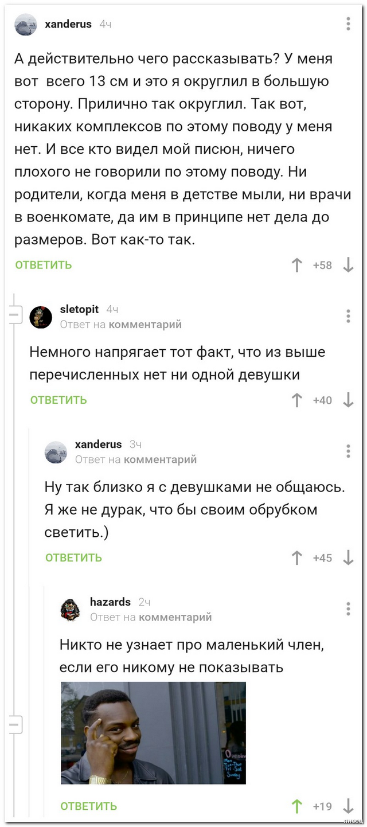Open options menu for the top xanderus comment
This screenshot has width=367, height=827.
click(348, 24)
